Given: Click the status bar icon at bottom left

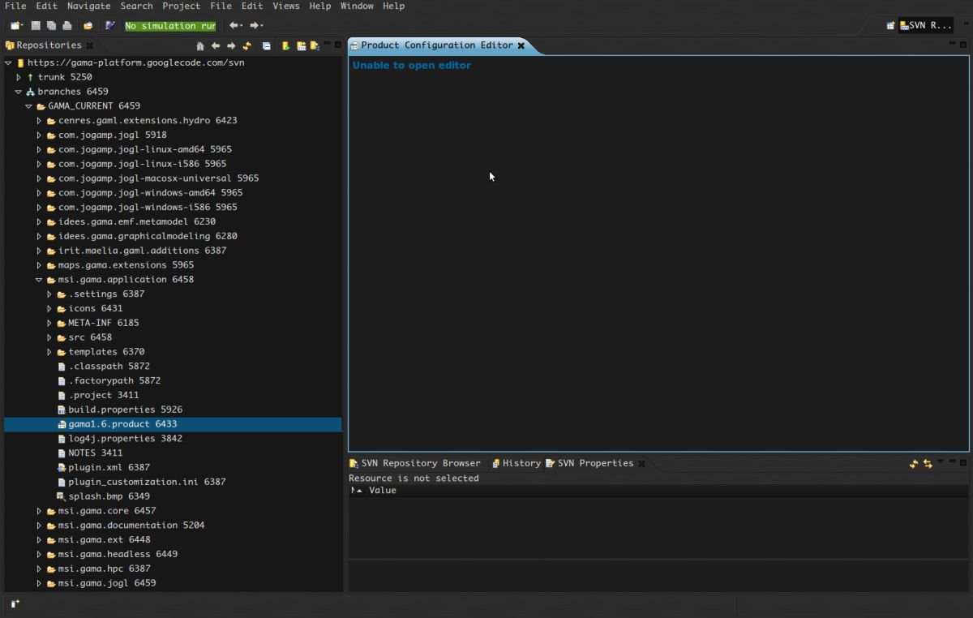Looking at the screenshot, I should click(15, 603).
